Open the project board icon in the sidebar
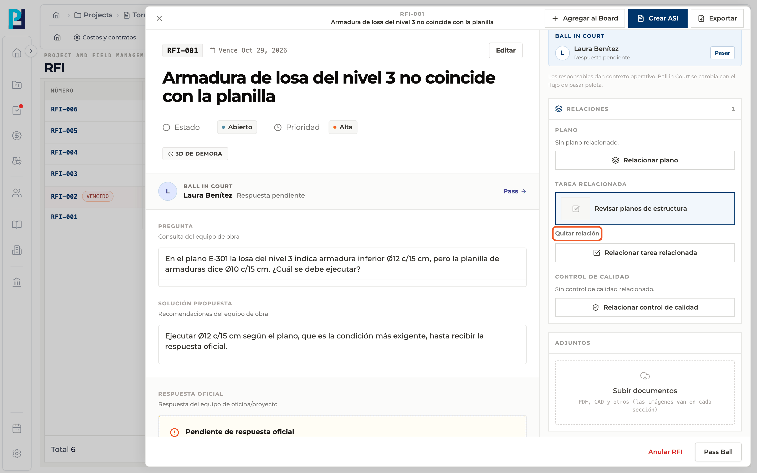Image resolution: width=757 pixels, height=473 pixels. point(17,85)
